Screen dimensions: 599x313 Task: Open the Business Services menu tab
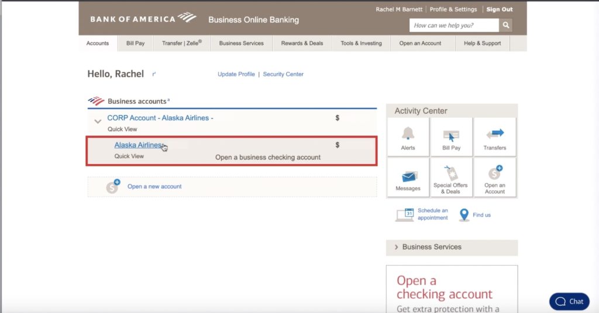coord(242,43)
